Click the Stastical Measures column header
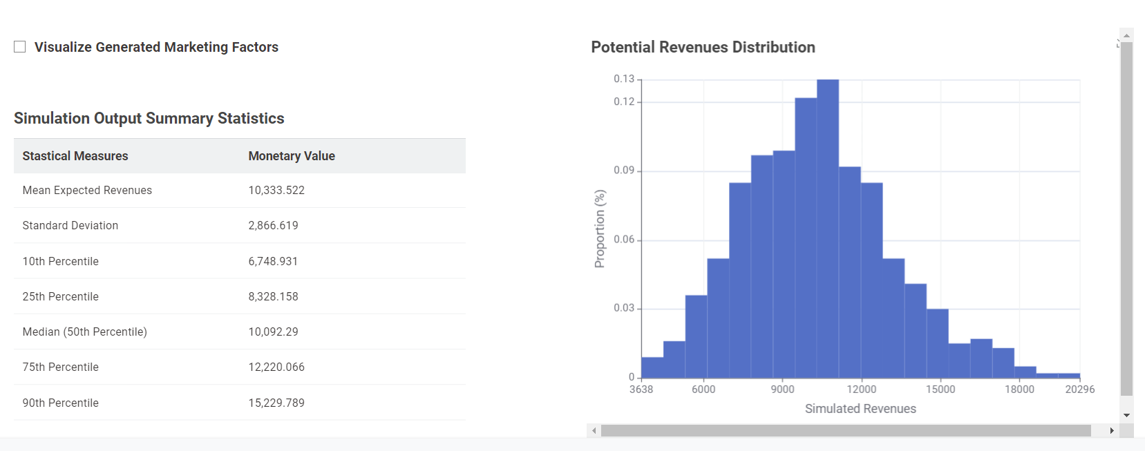The image size is (1145, 451). 75,156
